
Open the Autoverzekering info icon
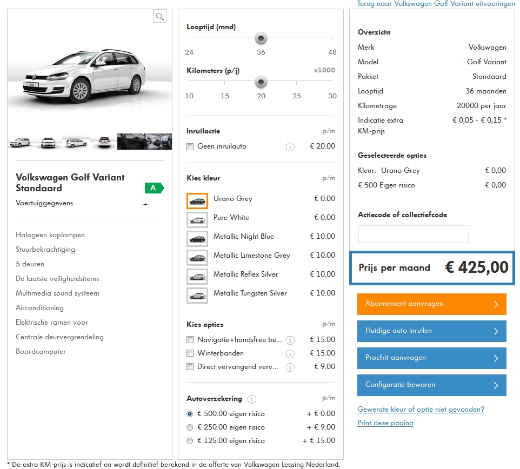point(252,399)
